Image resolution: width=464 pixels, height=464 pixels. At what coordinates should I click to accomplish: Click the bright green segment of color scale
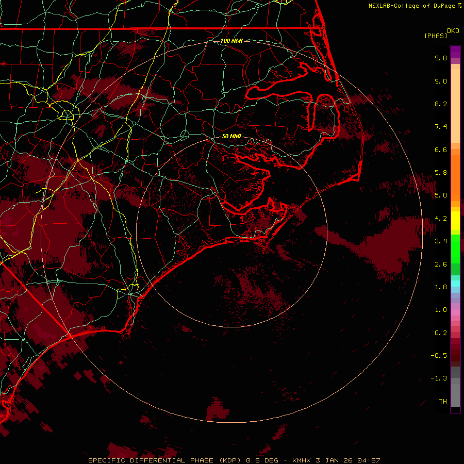[455, 248]
